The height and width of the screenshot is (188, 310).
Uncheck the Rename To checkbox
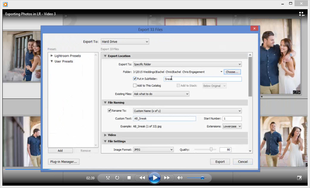point(109,111)
